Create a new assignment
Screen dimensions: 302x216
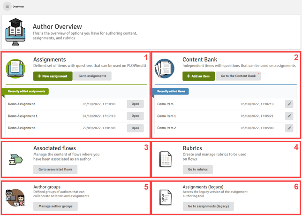click(x=53, y=76)
